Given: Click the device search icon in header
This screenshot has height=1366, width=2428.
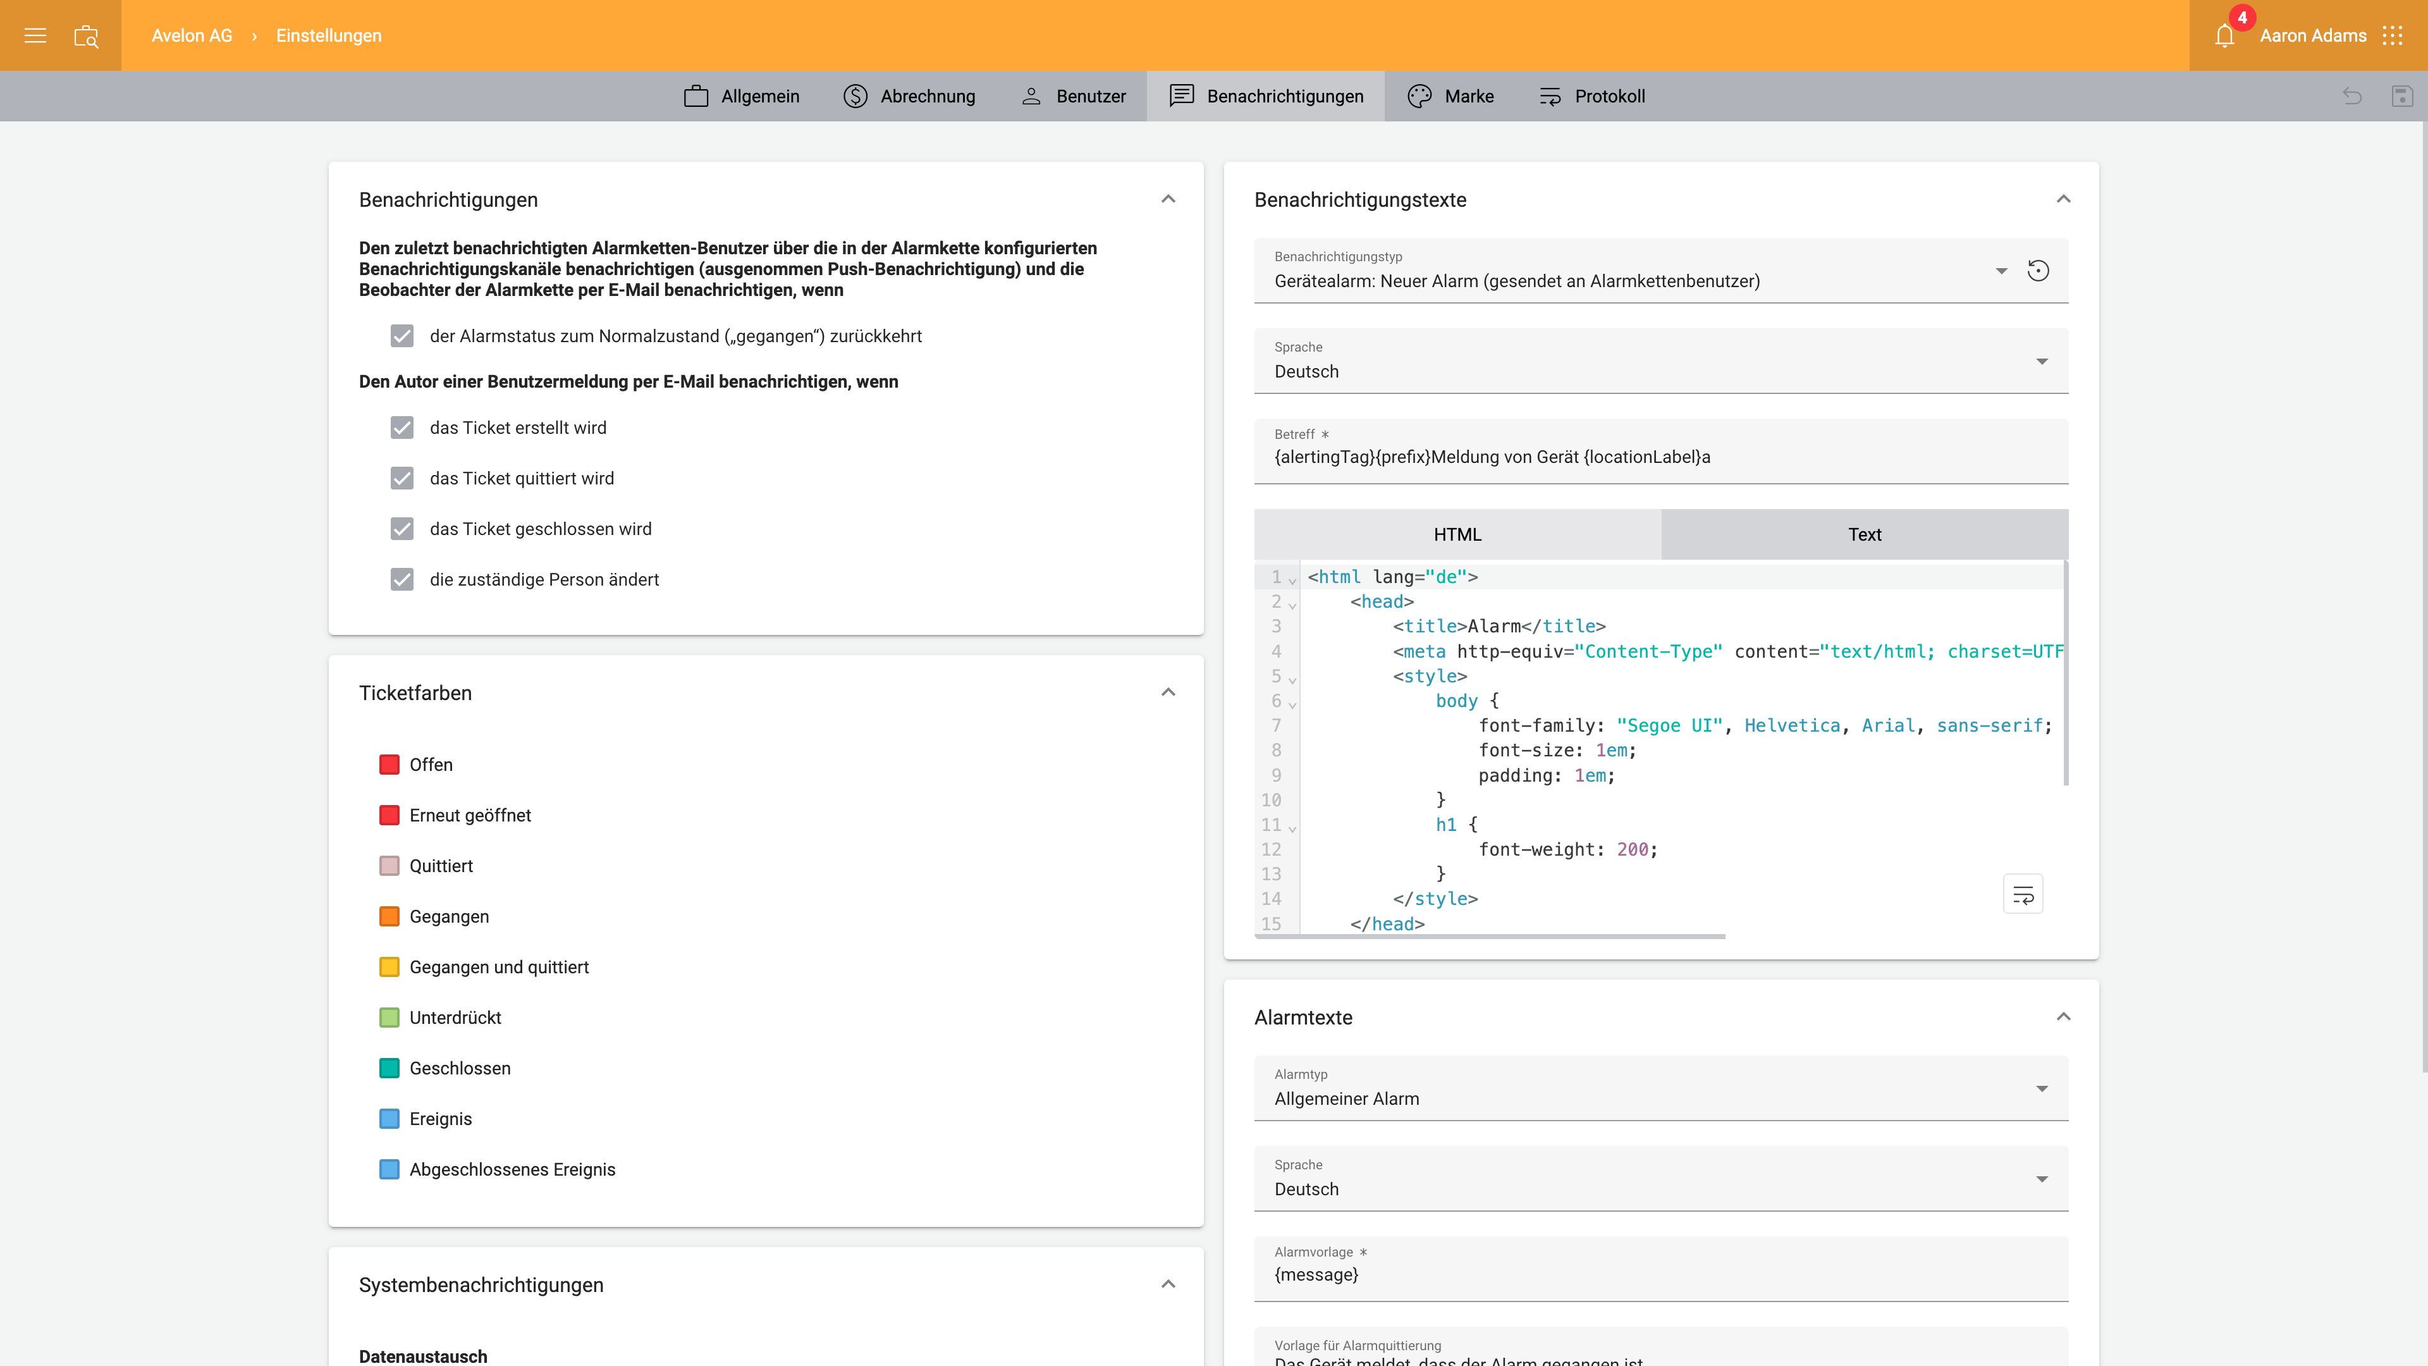Looking at the screenshot, I should point(86,36).
